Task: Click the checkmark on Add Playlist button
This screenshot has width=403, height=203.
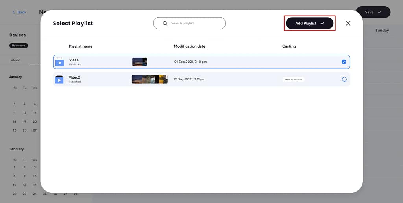Action: pos(322,23)
